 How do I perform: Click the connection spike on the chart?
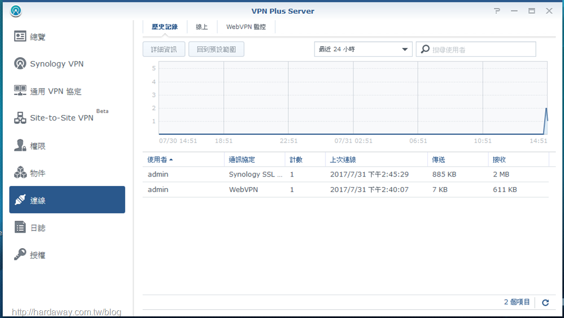546,121
